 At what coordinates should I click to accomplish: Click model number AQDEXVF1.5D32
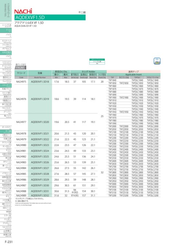click(x=40, y=196)
